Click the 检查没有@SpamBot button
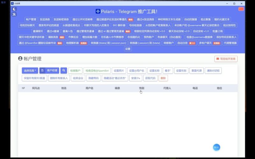255x159 pixels. (97, 71)
